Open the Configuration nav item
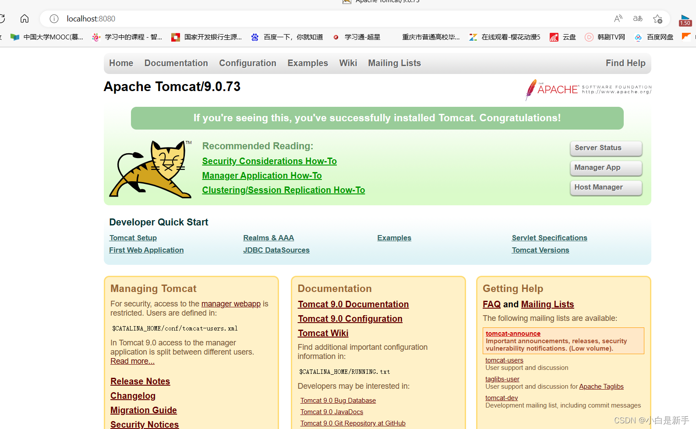This screenshot has height=429, width=696. point(247,63)
